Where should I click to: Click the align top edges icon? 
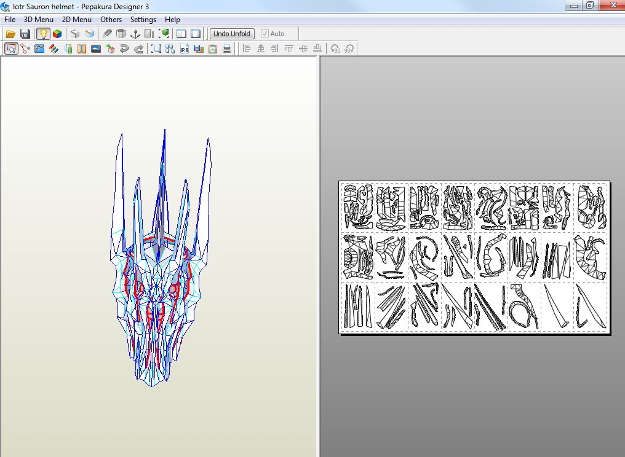click(289, 49)
